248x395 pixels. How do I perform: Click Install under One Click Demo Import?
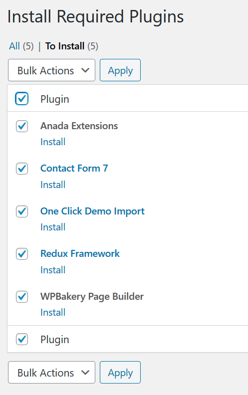[x=53, y=227]
